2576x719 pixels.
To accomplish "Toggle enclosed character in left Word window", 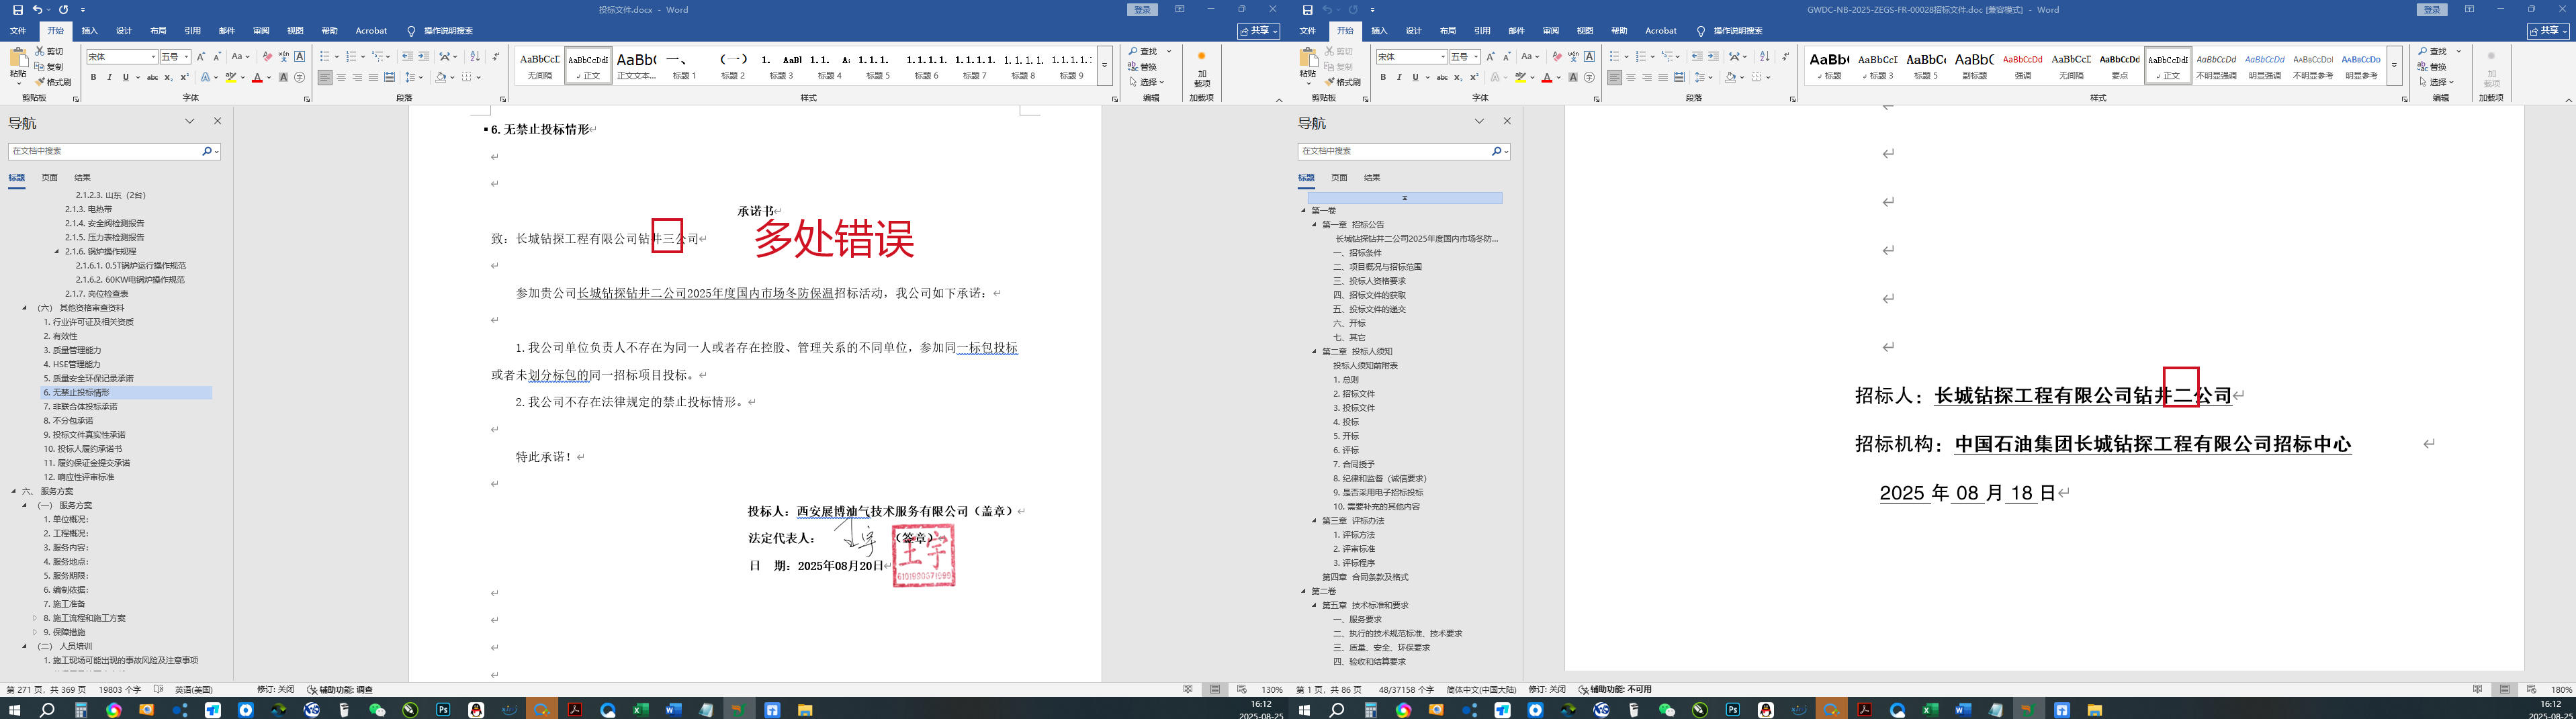I will coord(299,77).
